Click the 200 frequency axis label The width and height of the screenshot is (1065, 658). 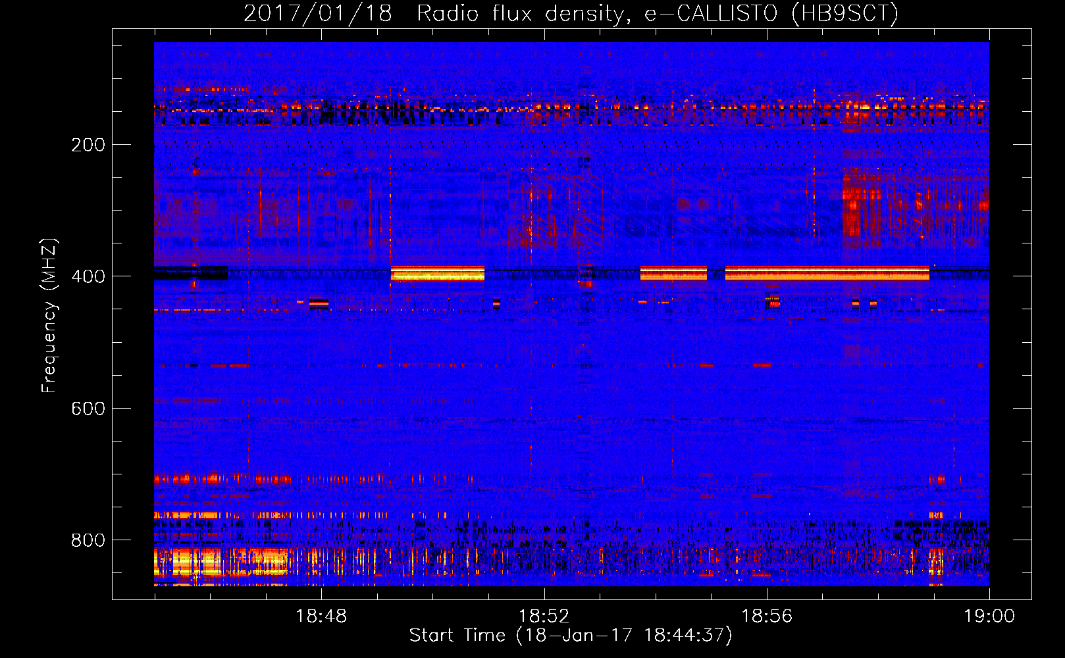88,145
